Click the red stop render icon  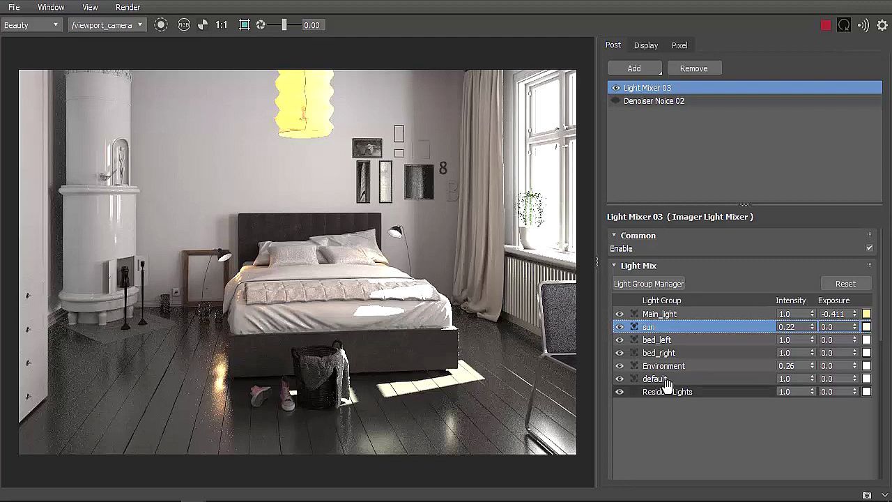click(826, 26)
